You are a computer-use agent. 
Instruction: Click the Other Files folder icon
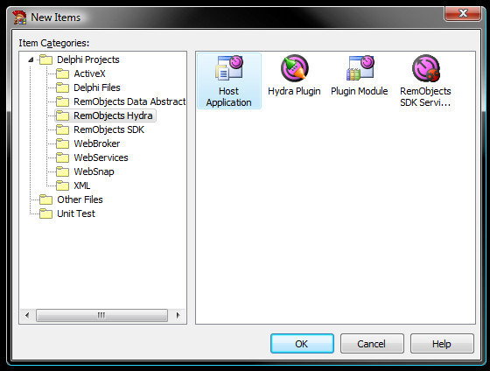[x=45, y=199]
